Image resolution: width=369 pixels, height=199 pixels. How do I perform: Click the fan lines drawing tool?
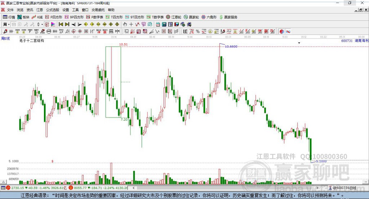click(133, 32)
